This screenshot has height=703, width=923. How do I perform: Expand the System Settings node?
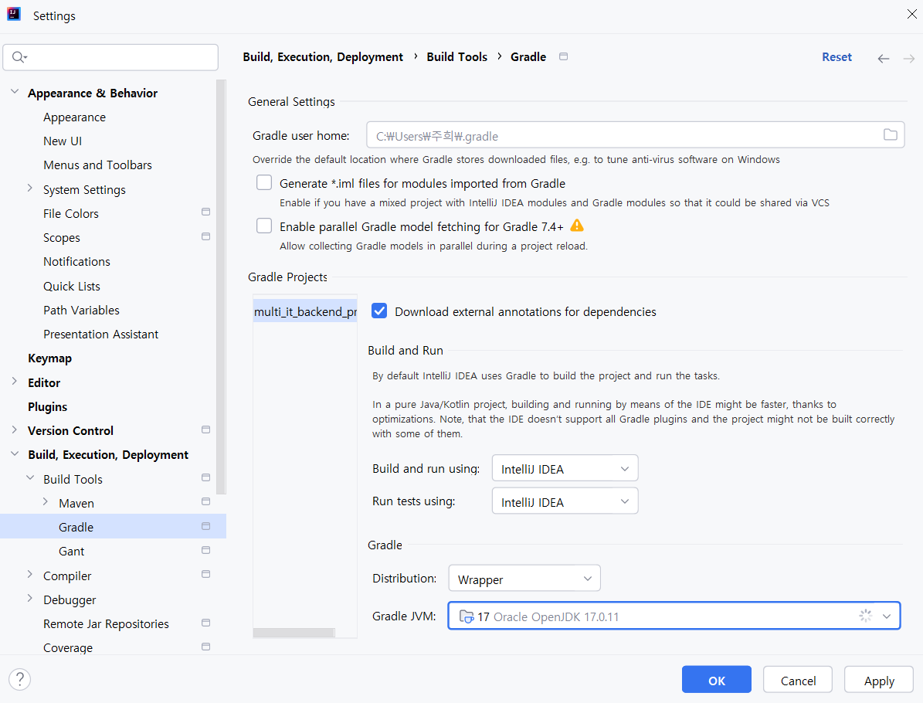30,188
